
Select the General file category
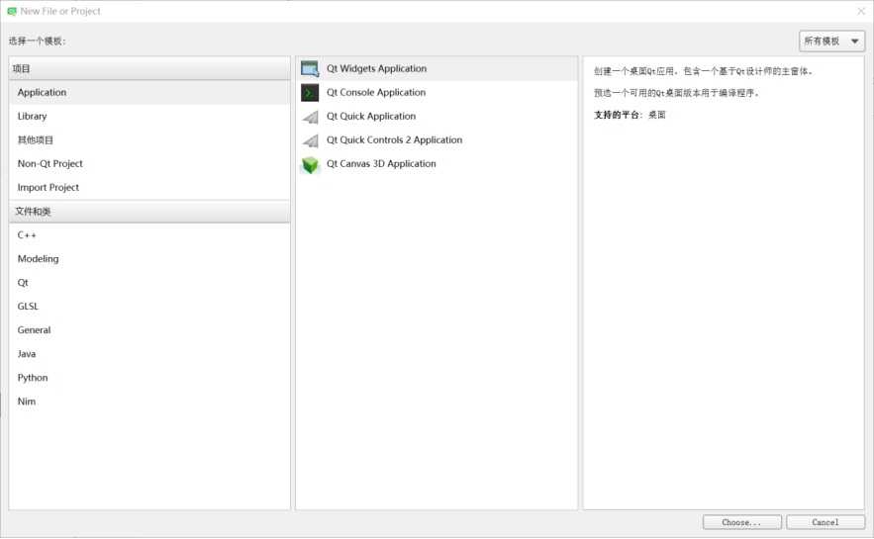coord(149,330)
